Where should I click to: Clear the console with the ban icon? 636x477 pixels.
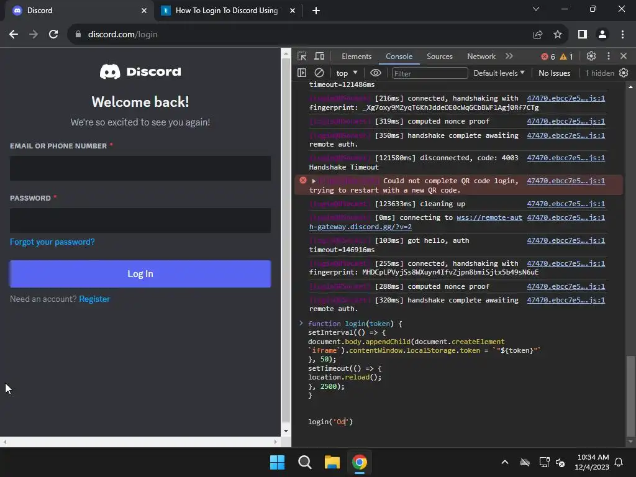[319, 73]
